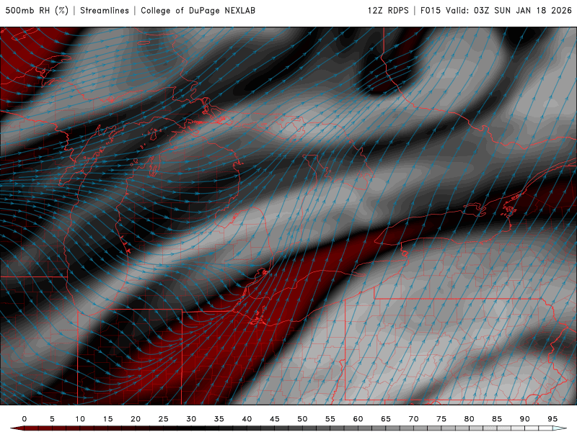Click the "15" legend scale label
The height and width of the screenshot is (432, 577).
coord(107,419)
